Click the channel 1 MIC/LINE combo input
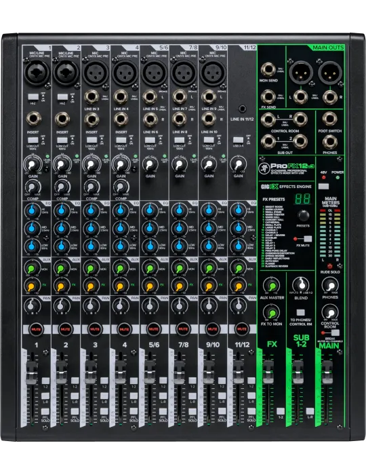The width and height of the screenshot is (366, 475). (37, 71)
